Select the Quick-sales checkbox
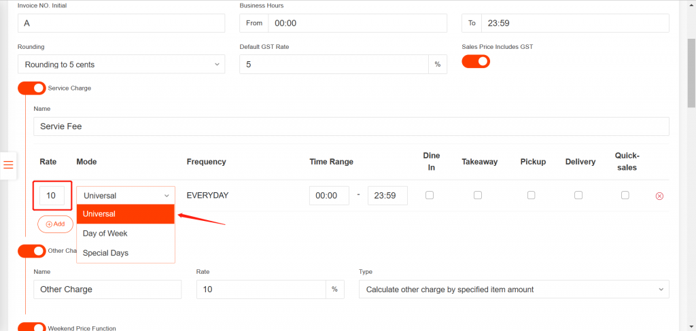Image resolution: width=696 pixels, height=331 pixels. (x=625, y=195)
